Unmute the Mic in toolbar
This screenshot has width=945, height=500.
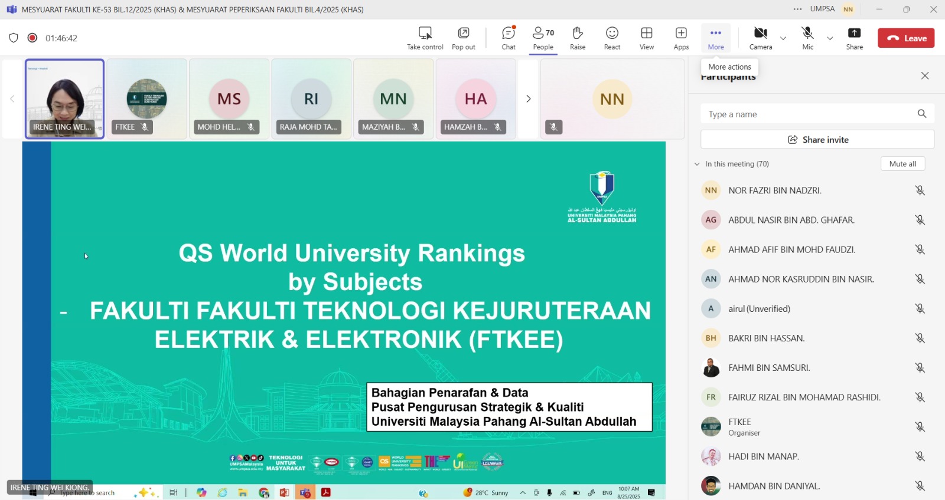(x=807, y=38)
